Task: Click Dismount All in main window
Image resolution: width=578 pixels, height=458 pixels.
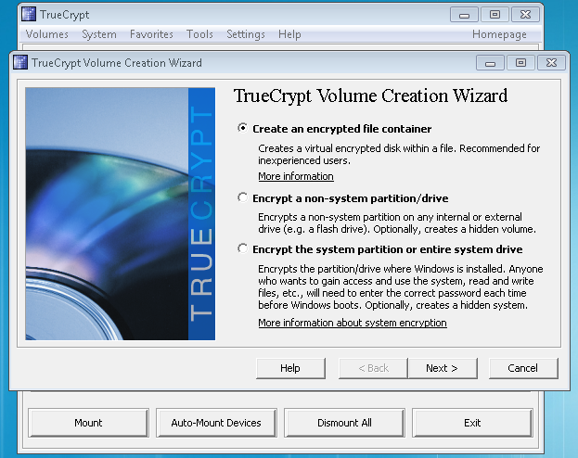Action: coord(344,422)
